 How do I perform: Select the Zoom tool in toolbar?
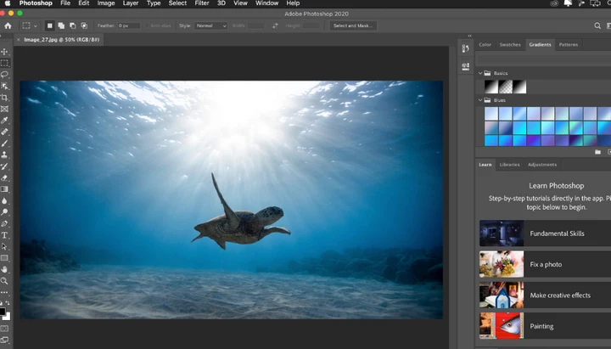tap(5, 281)
